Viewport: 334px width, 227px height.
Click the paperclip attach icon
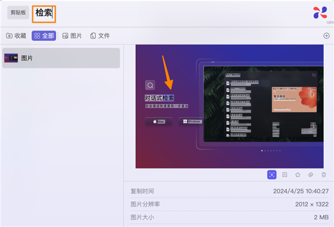[311, 175]
